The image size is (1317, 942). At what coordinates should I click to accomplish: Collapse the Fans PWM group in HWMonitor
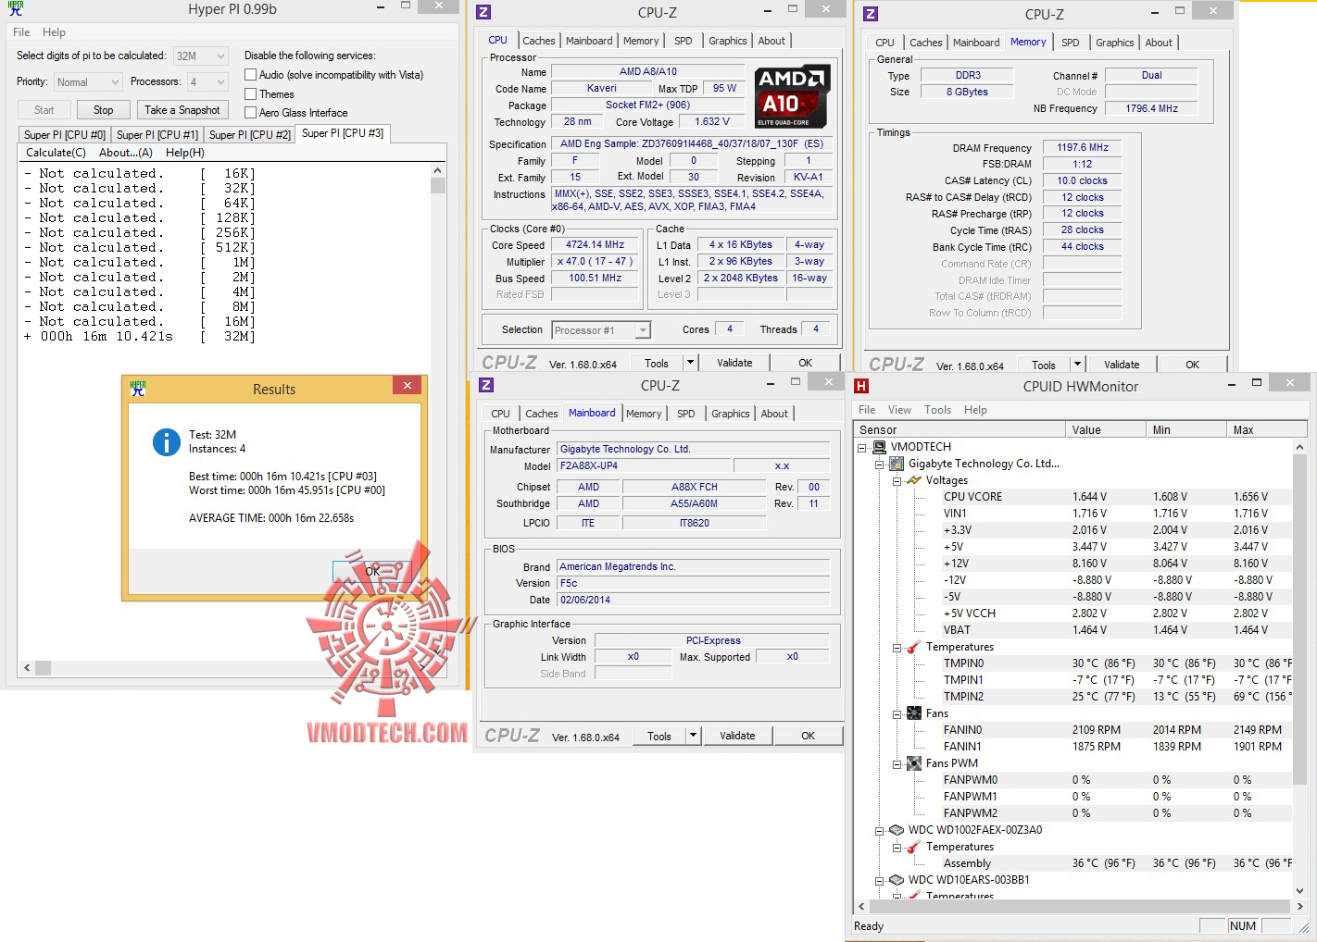897,763
